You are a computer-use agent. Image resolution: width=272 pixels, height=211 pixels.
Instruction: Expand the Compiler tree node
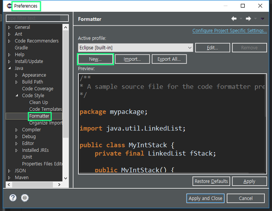pos(16,130)
